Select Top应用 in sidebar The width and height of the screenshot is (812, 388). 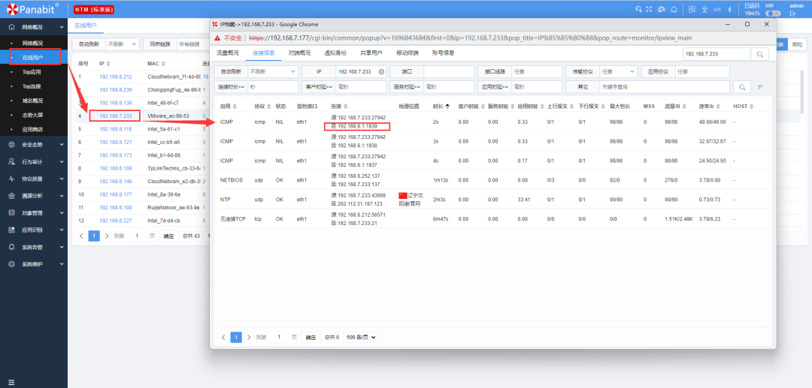(x=31, y=72)
